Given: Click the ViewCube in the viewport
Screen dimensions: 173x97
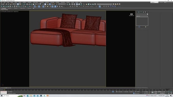Looking at the screenshot, I should pos(132,15).
